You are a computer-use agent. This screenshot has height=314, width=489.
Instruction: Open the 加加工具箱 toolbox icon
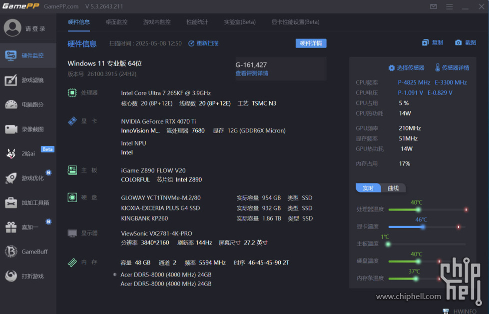point(11,203)
